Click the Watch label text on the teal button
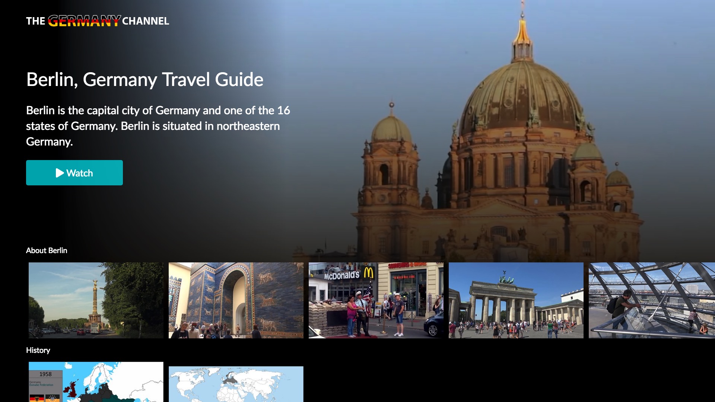Viewport: 715px width, 402px height. click(79, 173)
